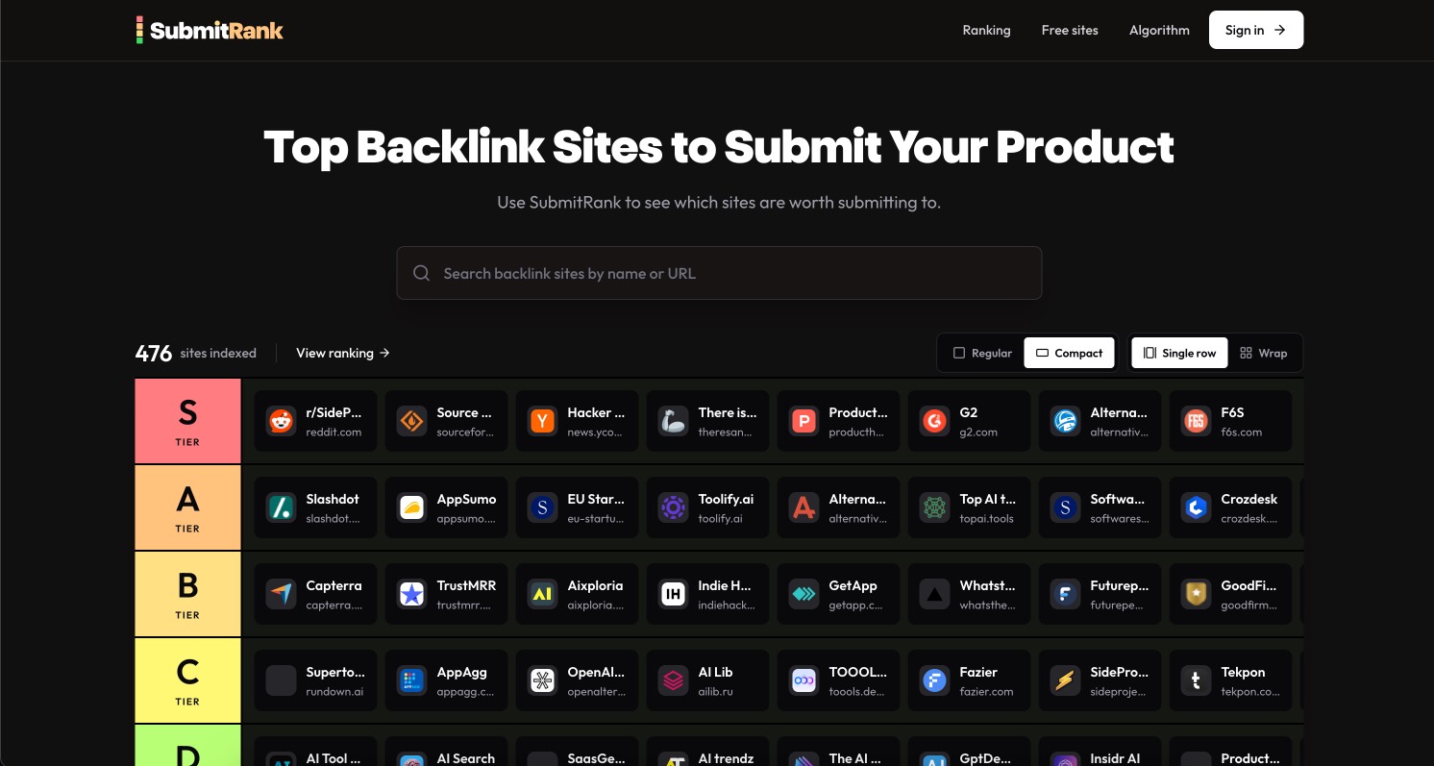The width and height of the screenshot is (1434, 766).
Task: Open the Reddit r/SideP... site icon
Action: click(x=282, y=421)
